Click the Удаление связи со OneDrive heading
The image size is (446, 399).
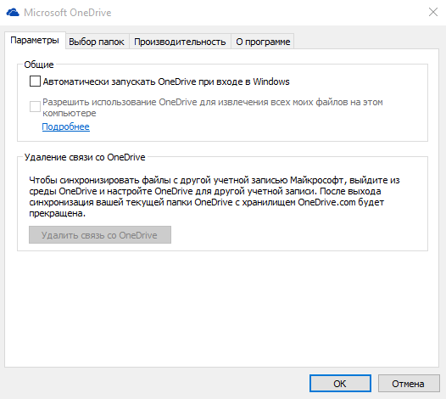tap(85, 157)
